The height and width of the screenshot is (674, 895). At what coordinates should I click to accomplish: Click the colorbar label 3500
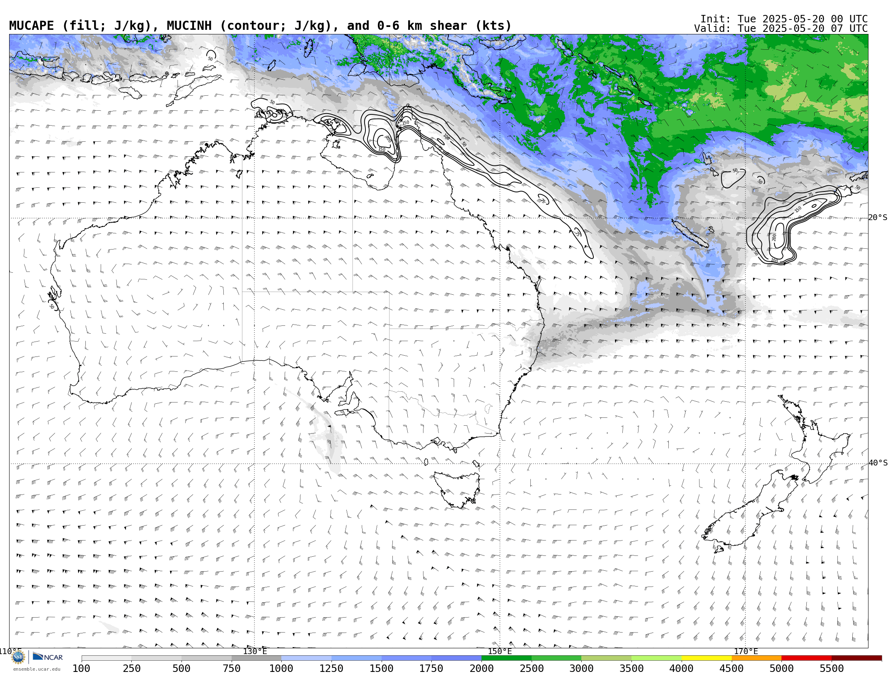pyautogui.click(x=631, y=669)
